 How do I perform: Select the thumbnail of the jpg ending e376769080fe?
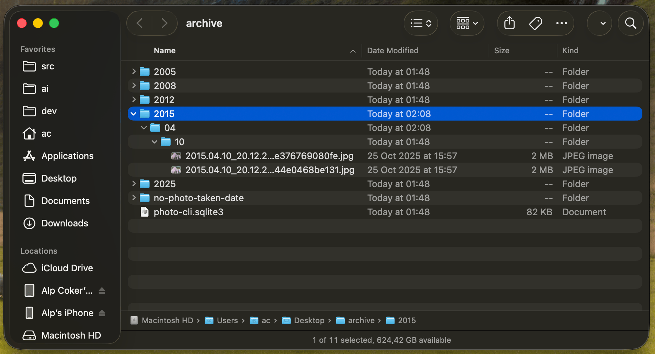(176, 156)
